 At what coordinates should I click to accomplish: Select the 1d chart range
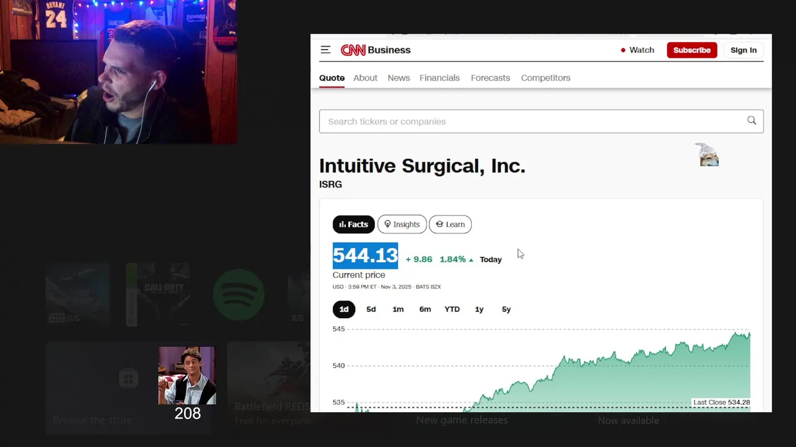[344, 309]
